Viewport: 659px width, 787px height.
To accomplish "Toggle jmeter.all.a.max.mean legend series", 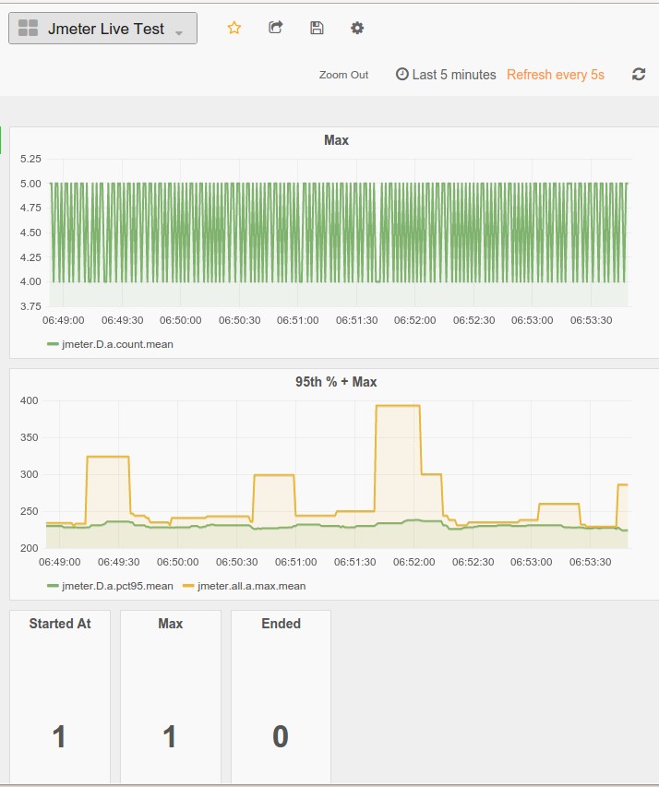I will 251,586.
